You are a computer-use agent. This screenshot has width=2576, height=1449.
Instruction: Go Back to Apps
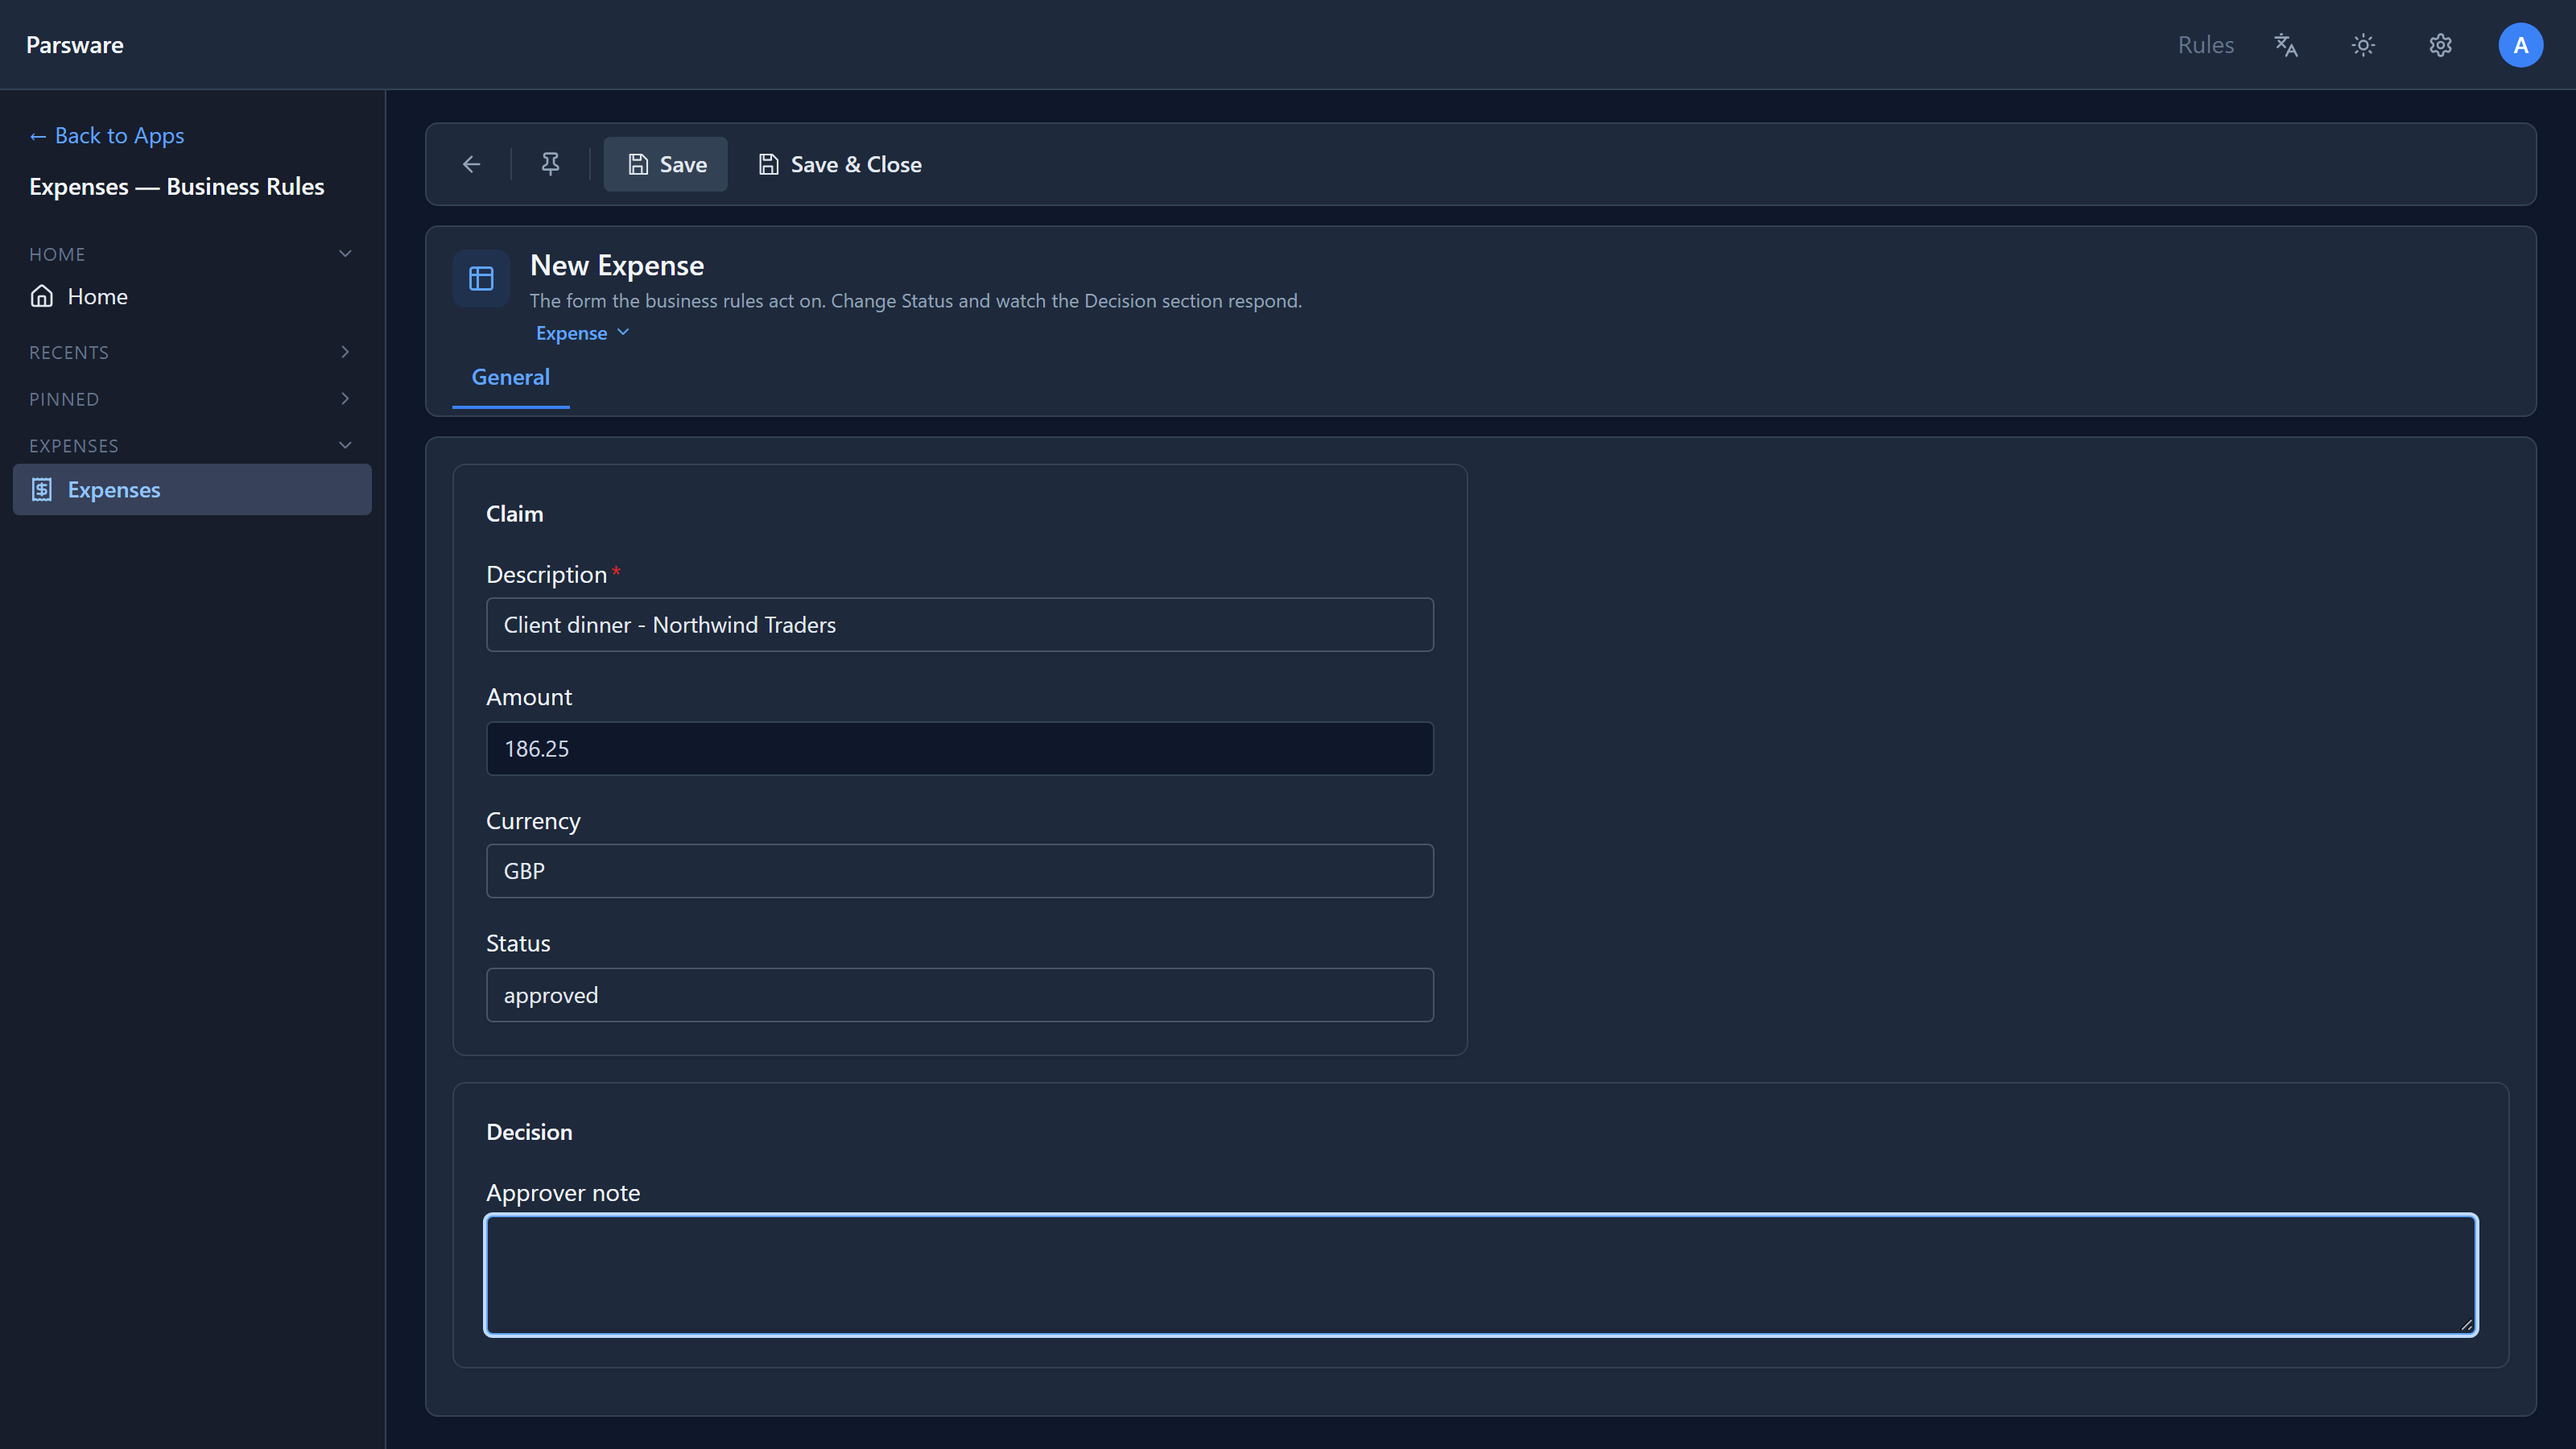pyautogui.click(x=107, y=136)
